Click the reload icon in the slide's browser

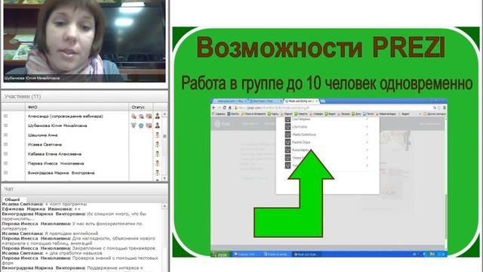(225, 107)
